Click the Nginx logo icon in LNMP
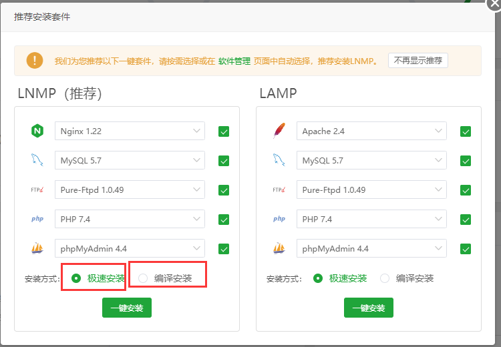The image size is (501, 347). [37, 131]
